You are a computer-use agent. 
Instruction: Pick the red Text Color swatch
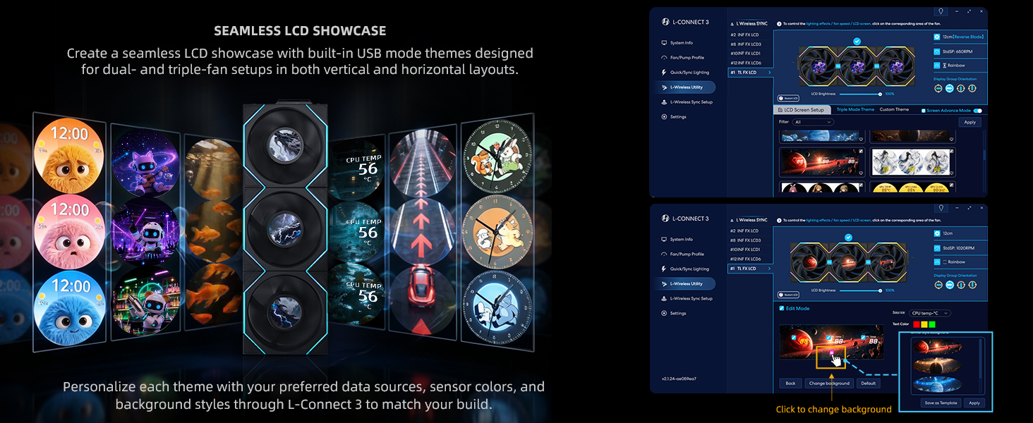pyautogui.click(x=916, y=324)
